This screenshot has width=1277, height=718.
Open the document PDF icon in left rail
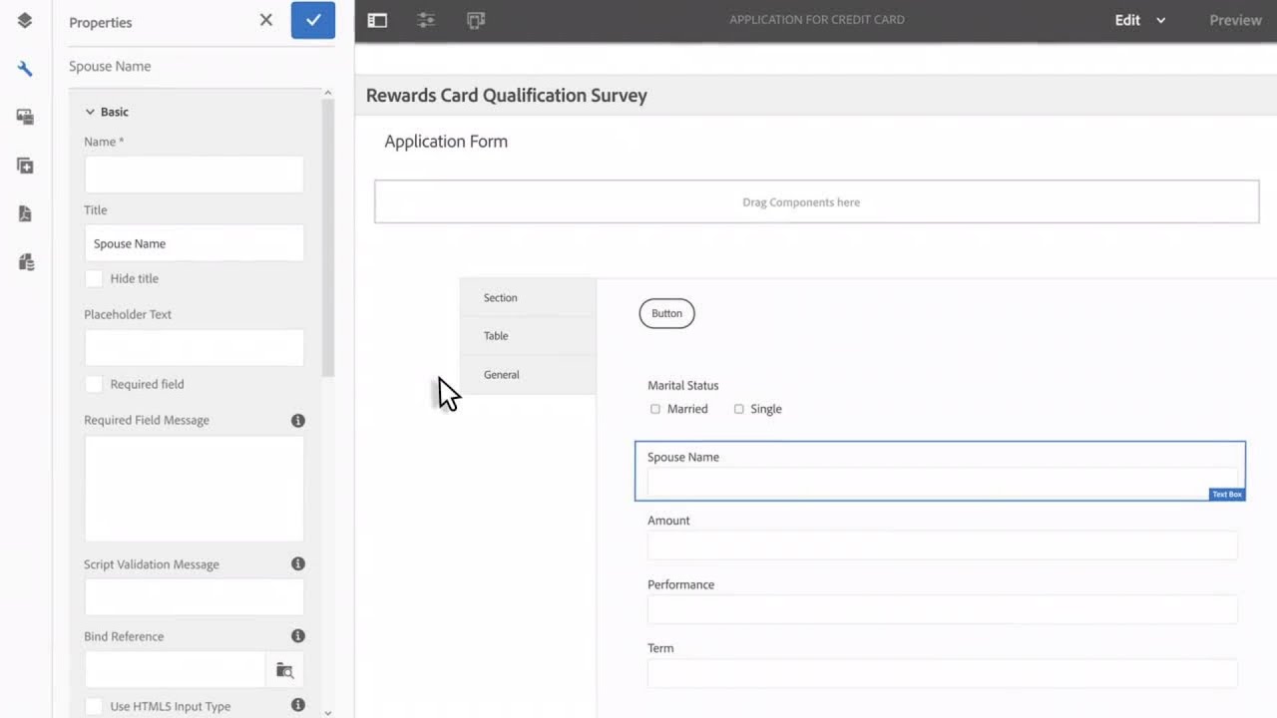(25, 213)
